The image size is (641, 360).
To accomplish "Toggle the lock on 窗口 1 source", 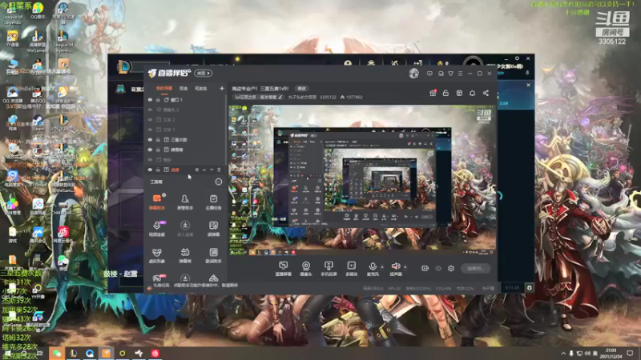I will 158,99.
